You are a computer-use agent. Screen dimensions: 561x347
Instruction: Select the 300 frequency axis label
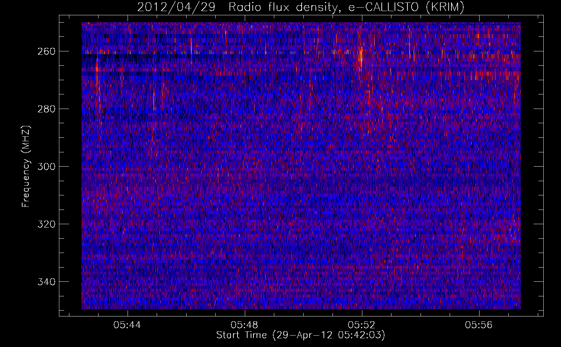click(x=46, y=167)
